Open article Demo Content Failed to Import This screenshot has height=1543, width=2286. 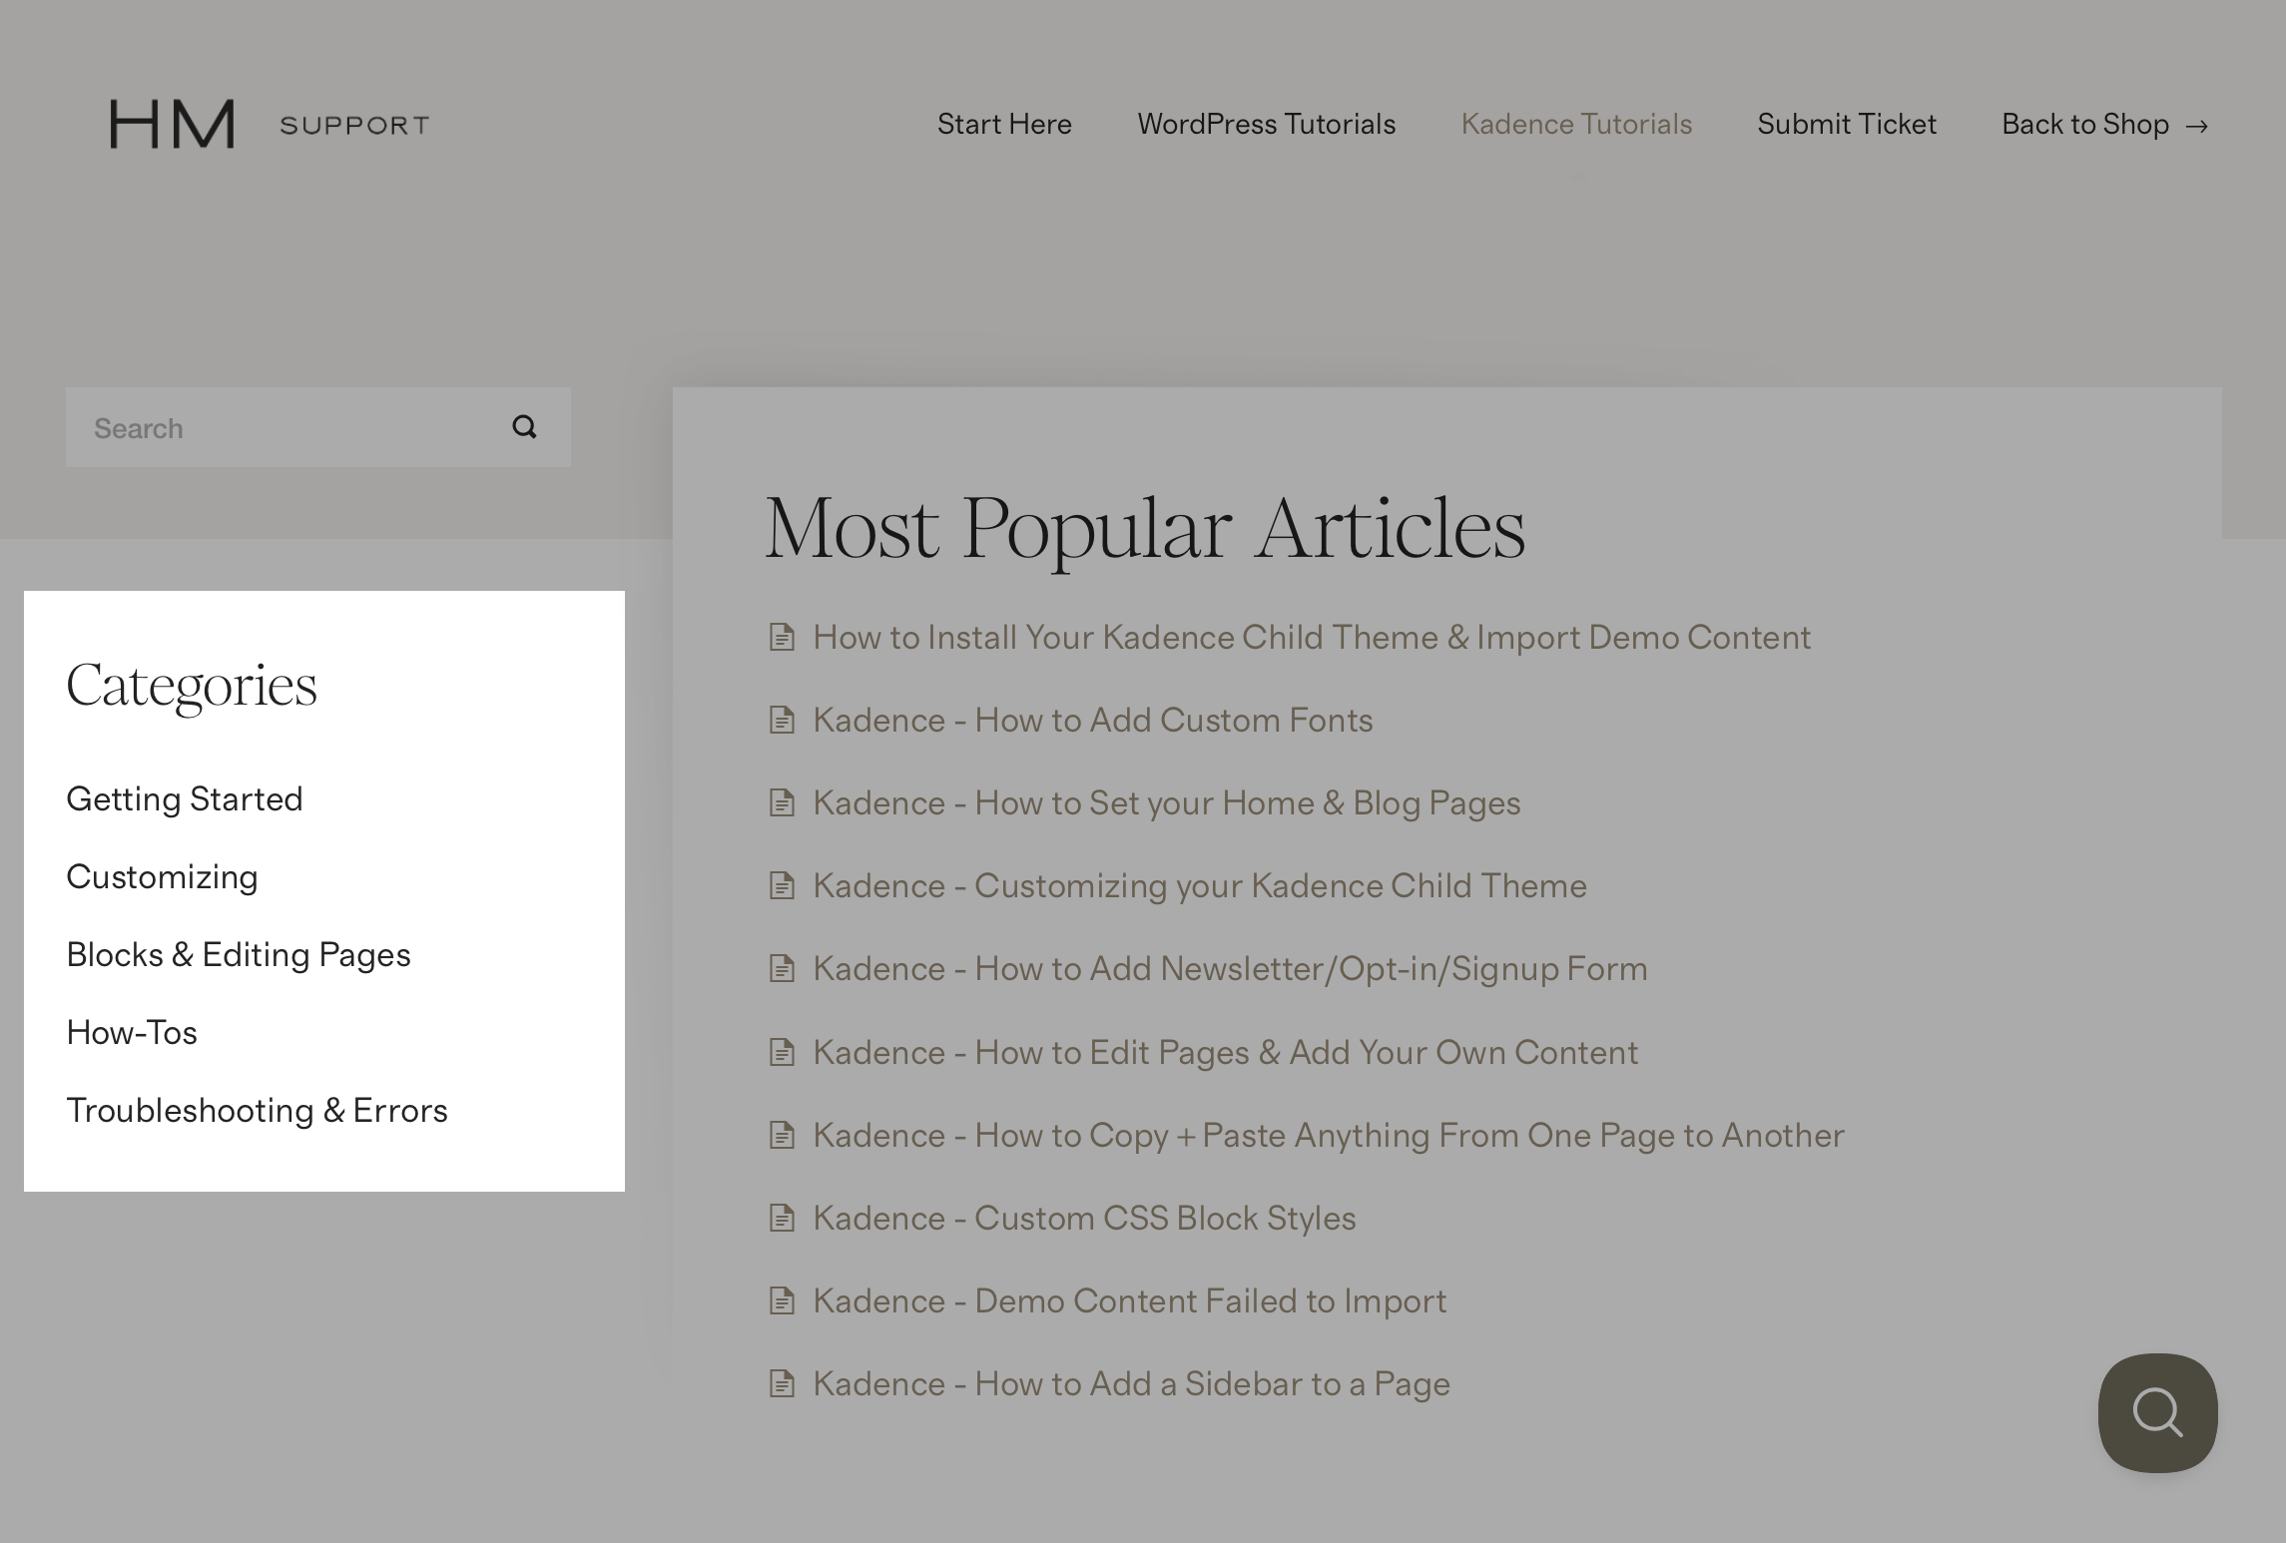tap(1130, 1300)
